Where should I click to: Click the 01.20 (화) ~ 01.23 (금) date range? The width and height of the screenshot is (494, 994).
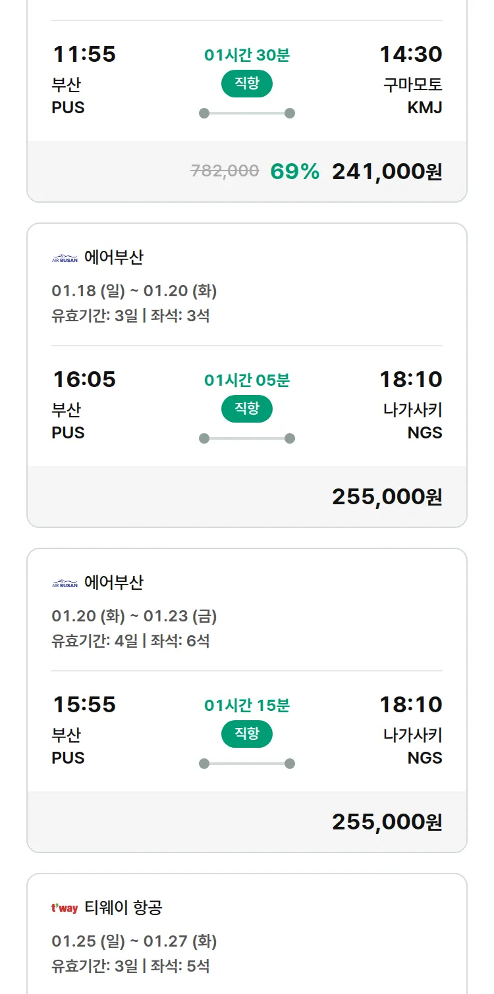pyautogui.click(x=134, y=615)
